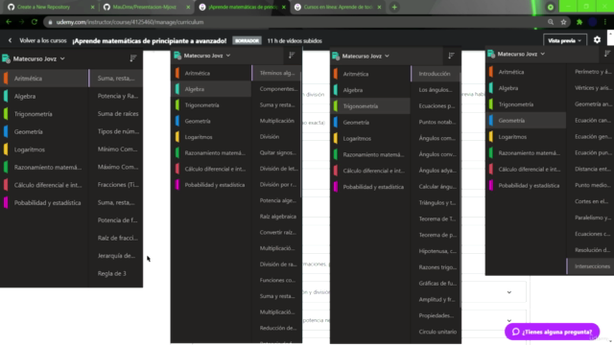Open a new browser tab with plus

point(394,7)
